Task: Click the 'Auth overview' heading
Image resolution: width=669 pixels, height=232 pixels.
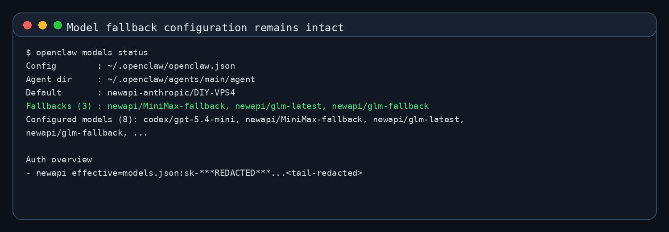Action: (59, 160)
